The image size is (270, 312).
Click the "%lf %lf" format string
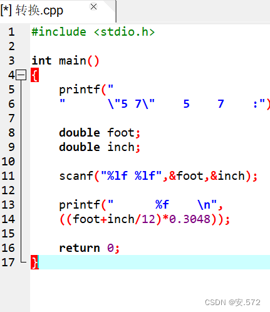[132, 175]
